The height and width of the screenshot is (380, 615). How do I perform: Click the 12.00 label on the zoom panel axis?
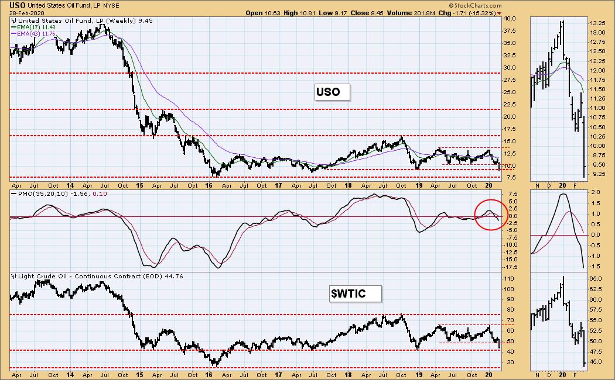click(x=597, y=70)
